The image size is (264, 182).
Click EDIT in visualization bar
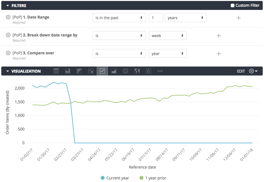coord(241,71)
